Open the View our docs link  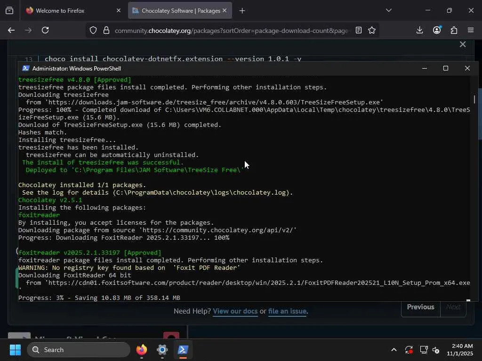pos(235,311)
